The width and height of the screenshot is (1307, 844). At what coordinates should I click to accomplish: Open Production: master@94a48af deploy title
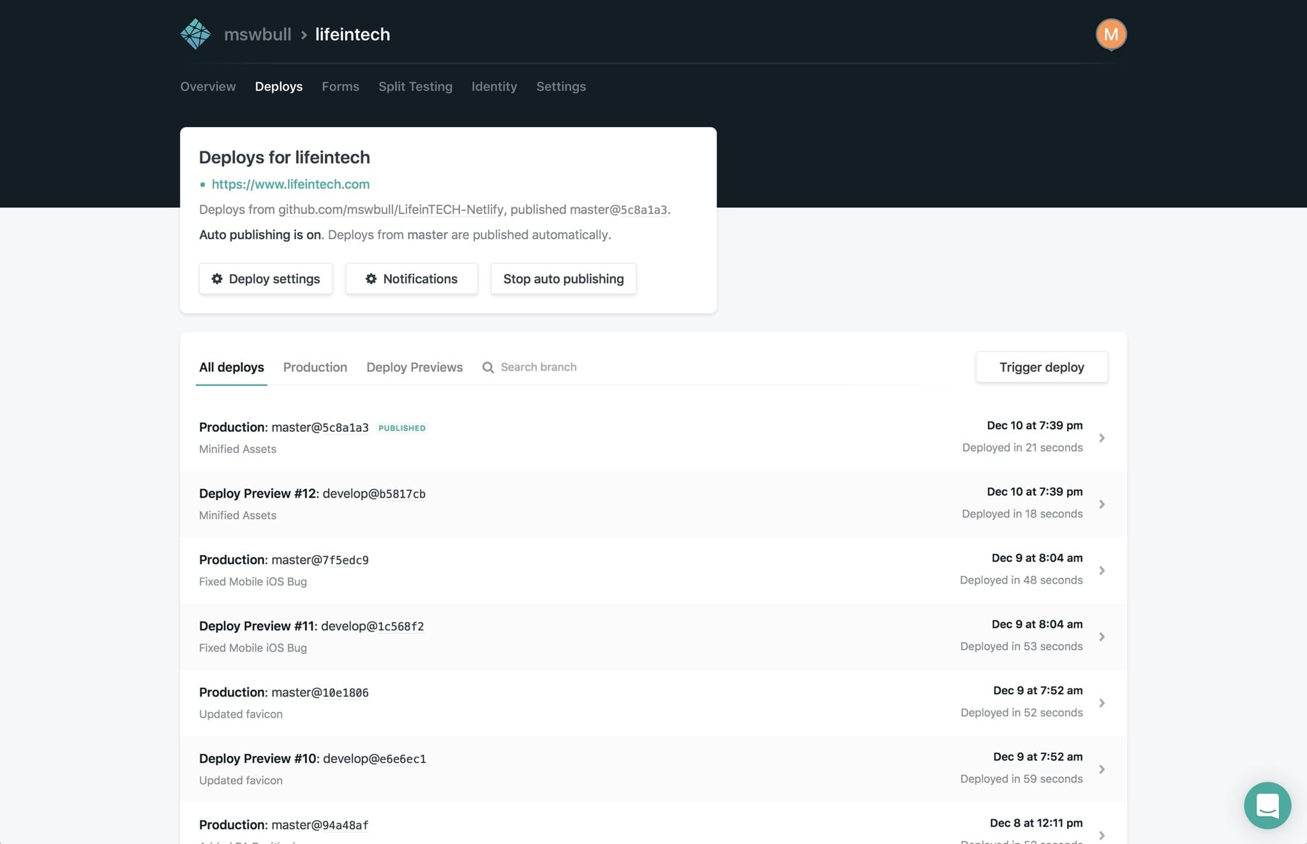click(x=284, y=825)
